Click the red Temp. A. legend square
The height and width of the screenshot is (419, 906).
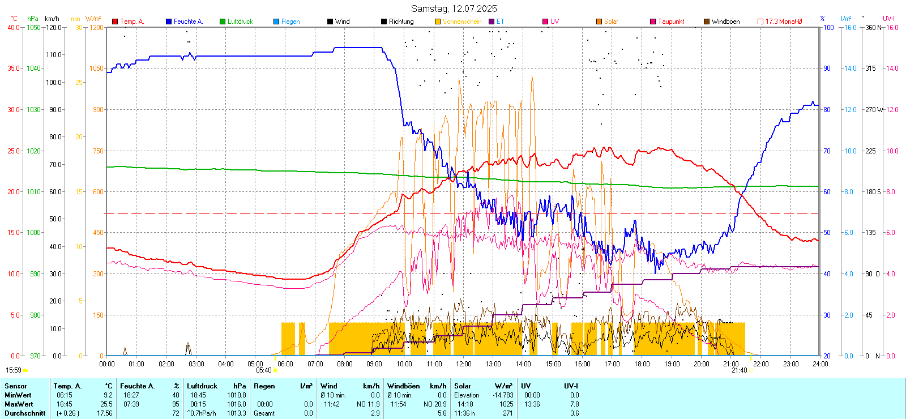tap(115, 22)
